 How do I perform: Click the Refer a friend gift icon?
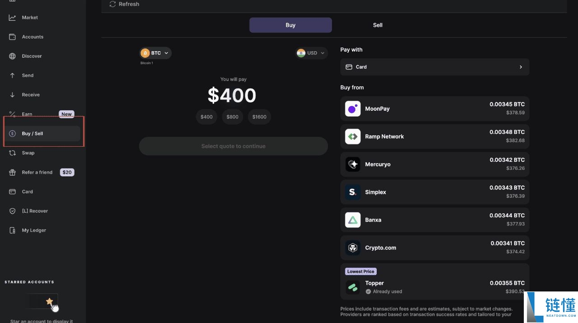(13, 173)
